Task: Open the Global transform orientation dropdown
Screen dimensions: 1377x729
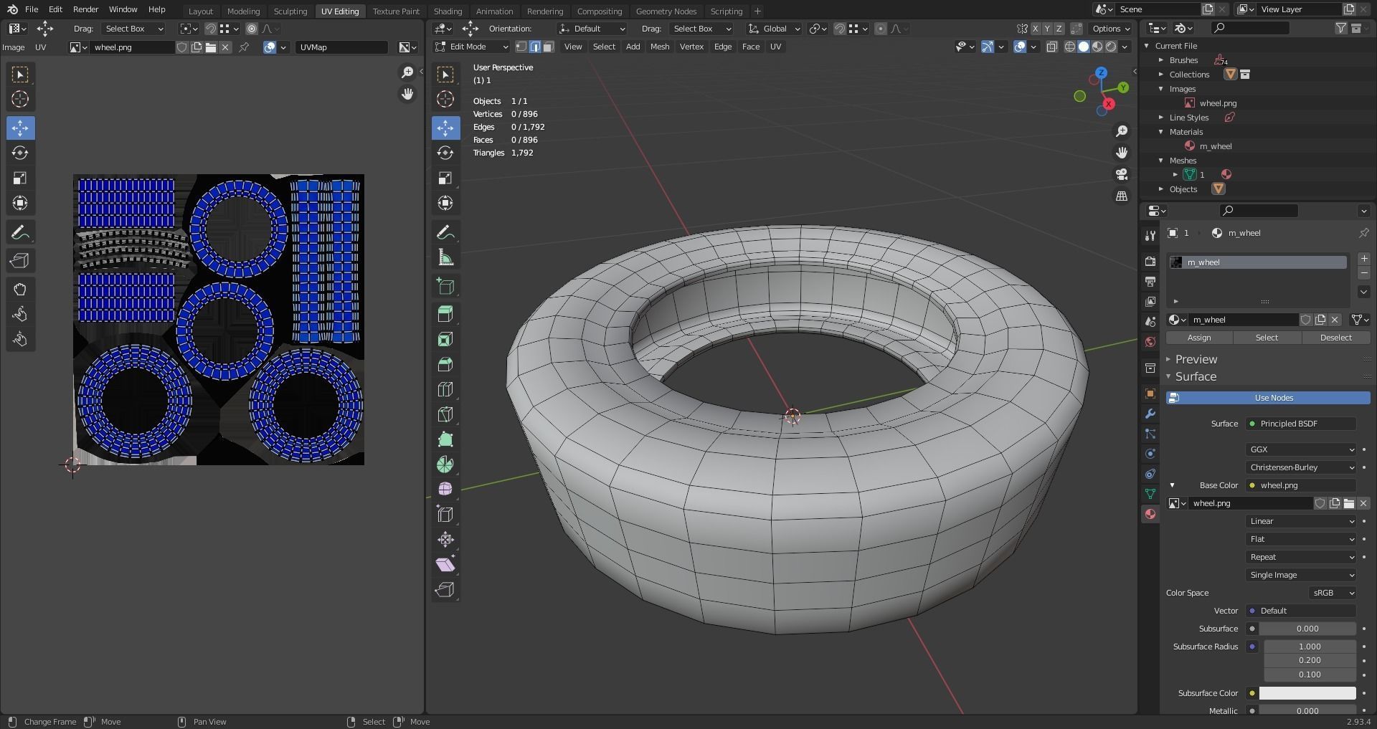Action: pos(774,29)
